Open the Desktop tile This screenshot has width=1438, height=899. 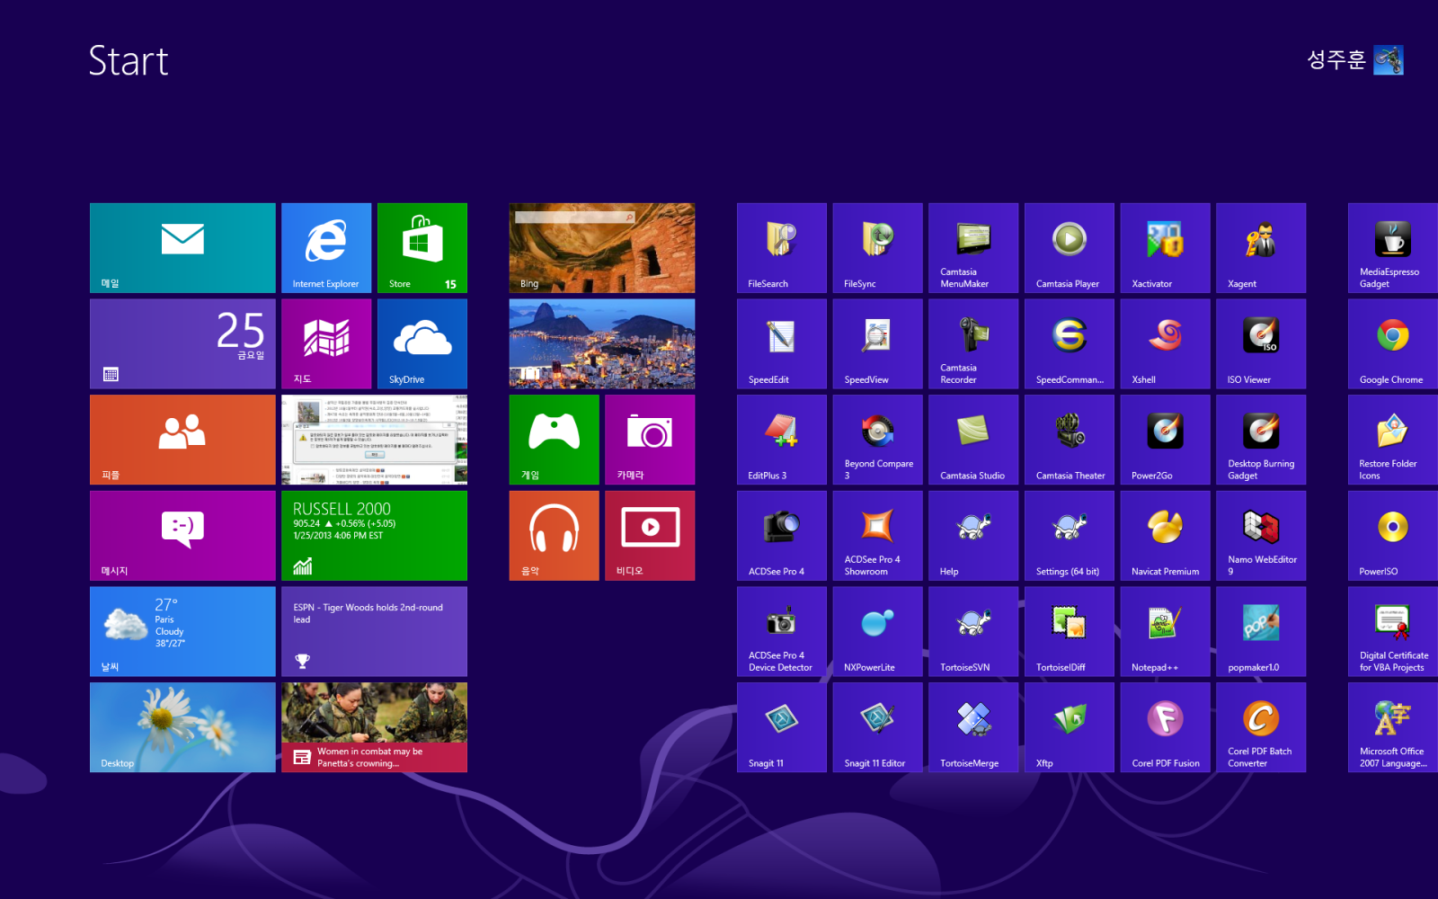coord(182,727)
